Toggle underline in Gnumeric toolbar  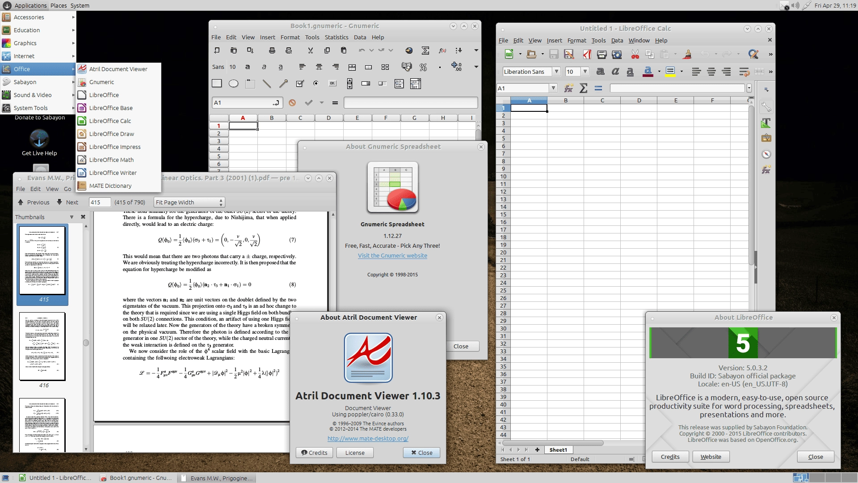tap(280, 67)
